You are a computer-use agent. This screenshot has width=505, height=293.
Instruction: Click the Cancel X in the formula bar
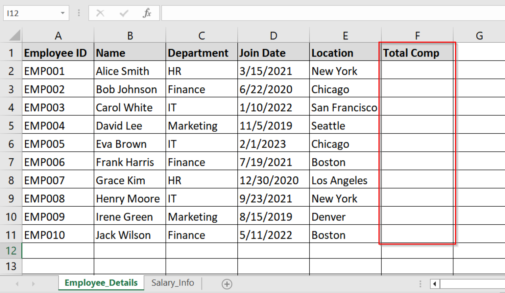tap(100, 13)
